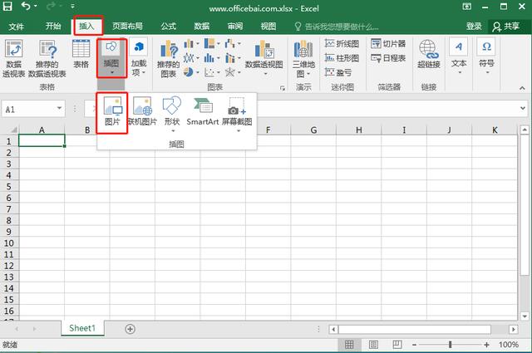Switch to the 视图 tab
The image size is (532, 353).
pos(268,26)
